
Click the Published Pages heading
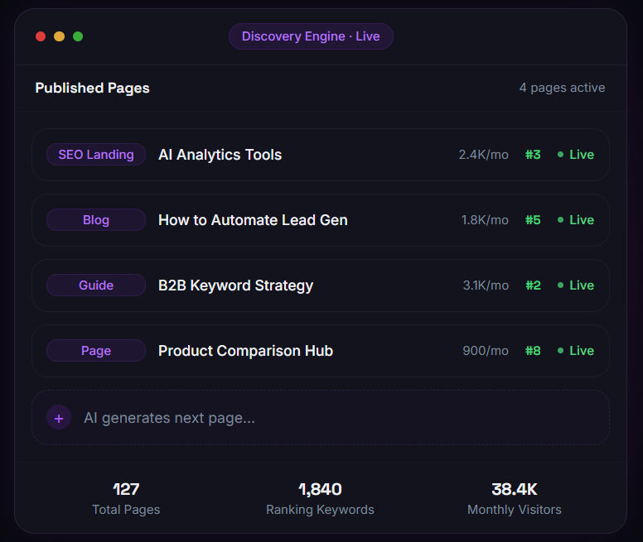coord(92,88)
